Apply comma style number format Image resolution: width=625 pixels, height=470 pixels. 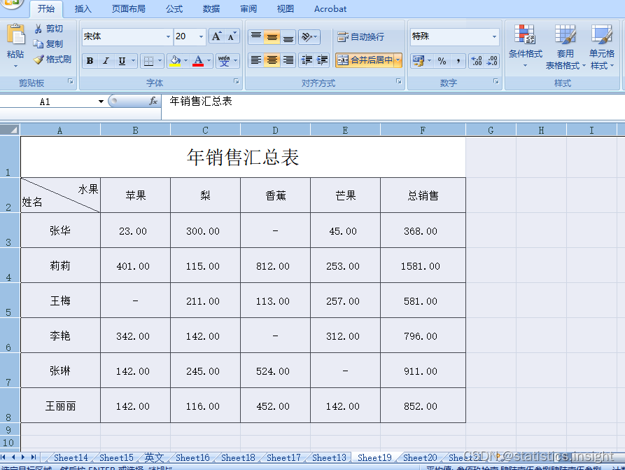(458, 61)
